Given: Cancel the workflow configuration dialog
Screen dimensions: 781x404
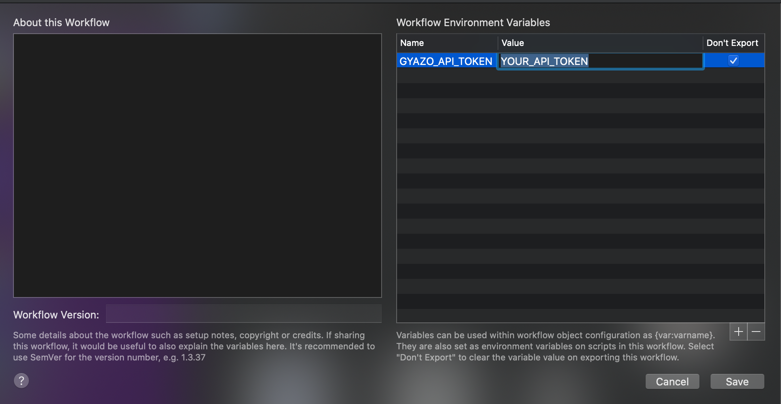Looking at the screenshot, I should point(672,381).
